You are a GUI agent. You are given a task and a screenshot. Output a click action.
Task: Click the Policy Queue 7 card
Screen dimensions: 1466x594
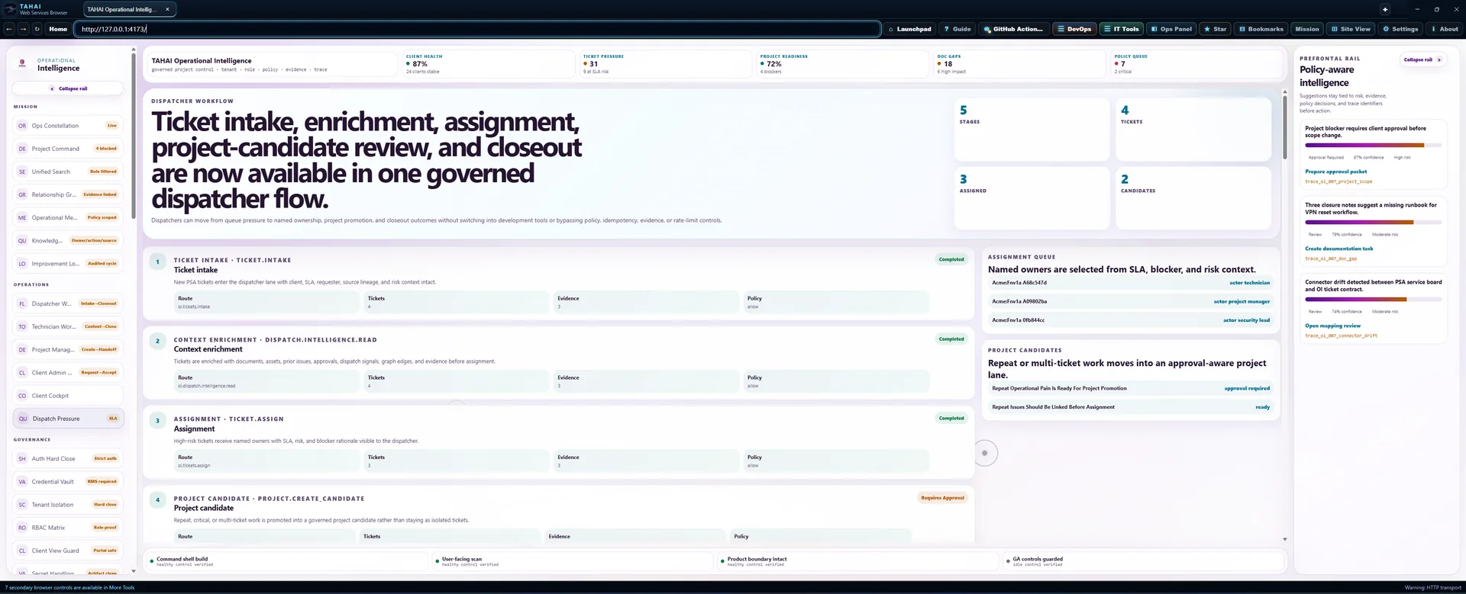click(x=1196, y=64)
